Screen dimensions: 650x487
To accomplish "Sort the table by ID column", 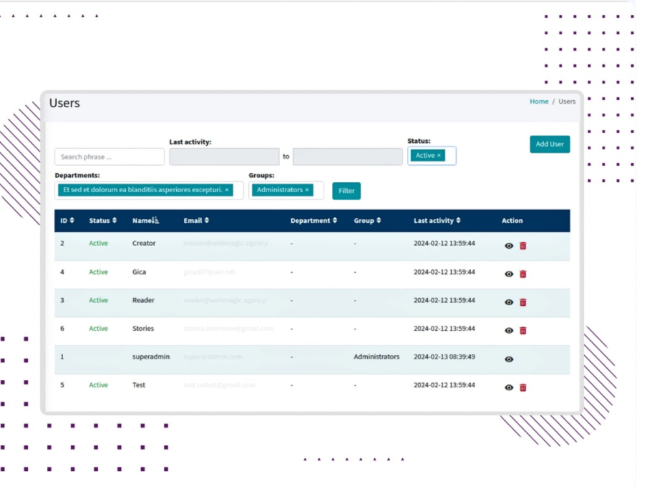I will pyautogui.click(x=67, y=221).
